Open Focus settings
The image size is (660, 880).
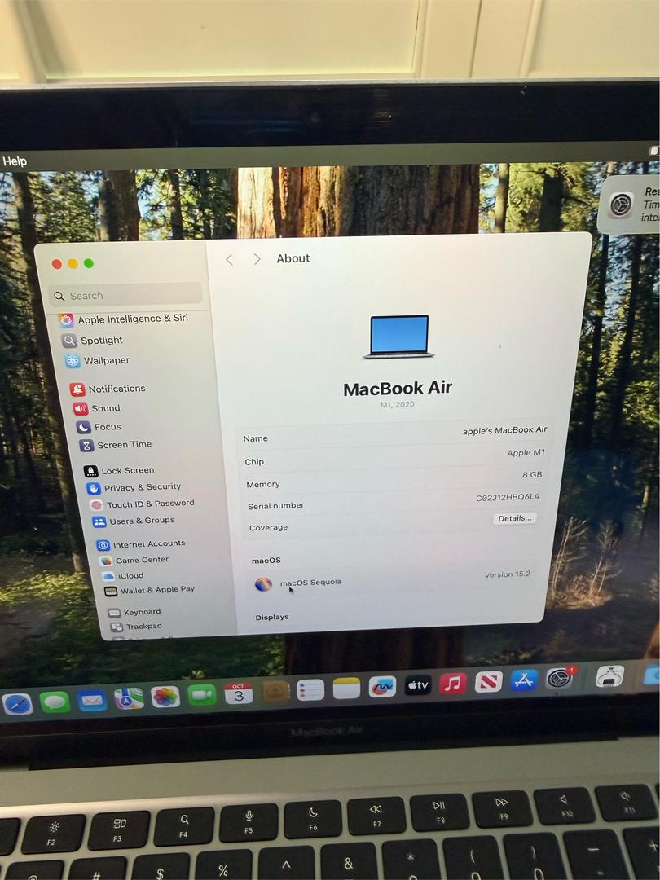[106, 427]
